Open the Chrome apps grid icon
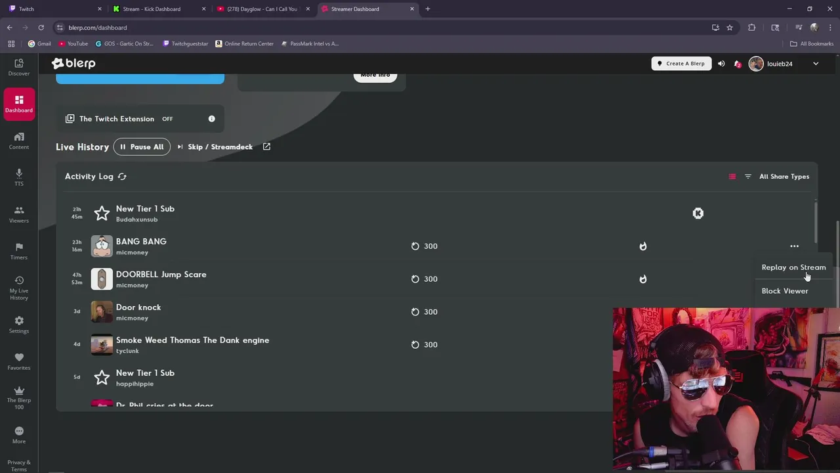Image resolution: width=840 pixels, height=473 pixels. point(11,44)
